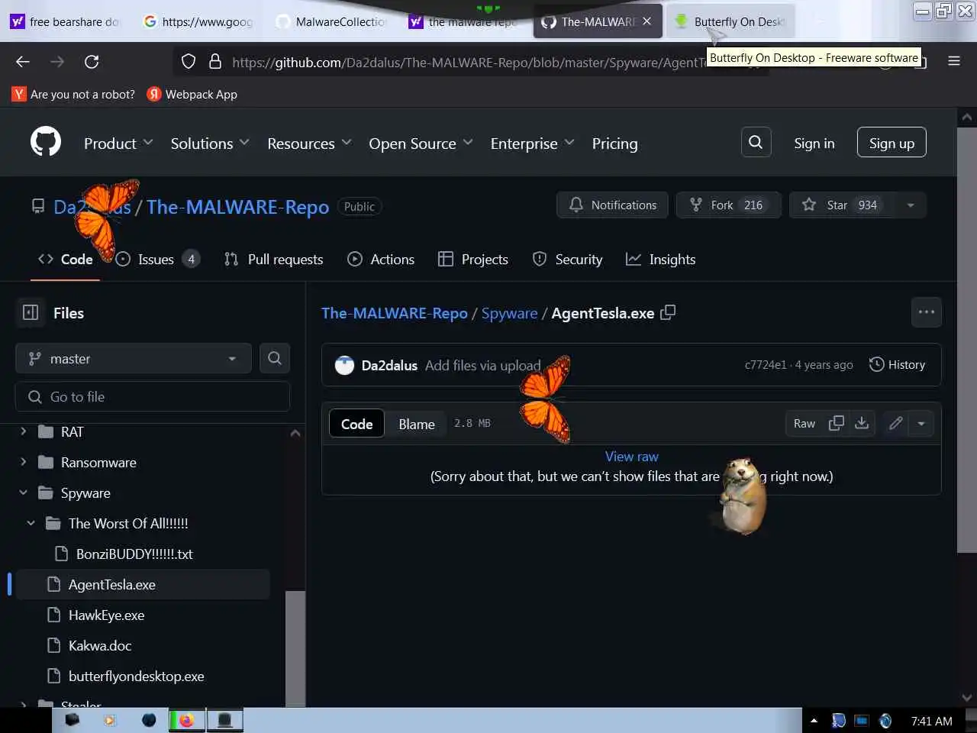The image size is (977, 733).
Task: Click the History clock button
Action: [897, 365]
